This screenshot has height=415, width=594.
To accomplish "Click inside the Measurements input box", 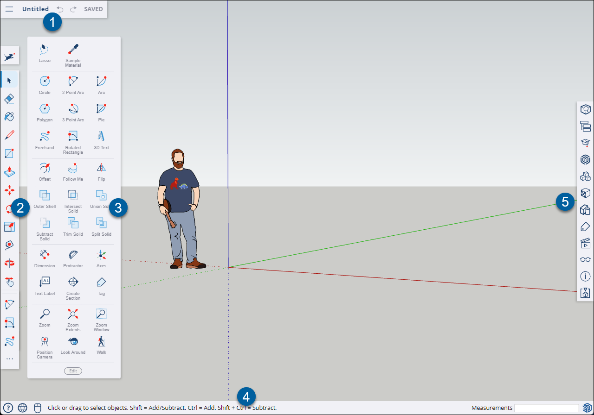I will (547, 408).
